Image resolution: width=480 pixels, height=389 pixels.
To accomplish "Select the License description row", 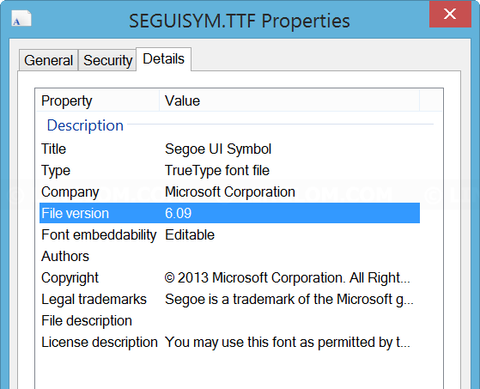I will click(x=229, y=342).
